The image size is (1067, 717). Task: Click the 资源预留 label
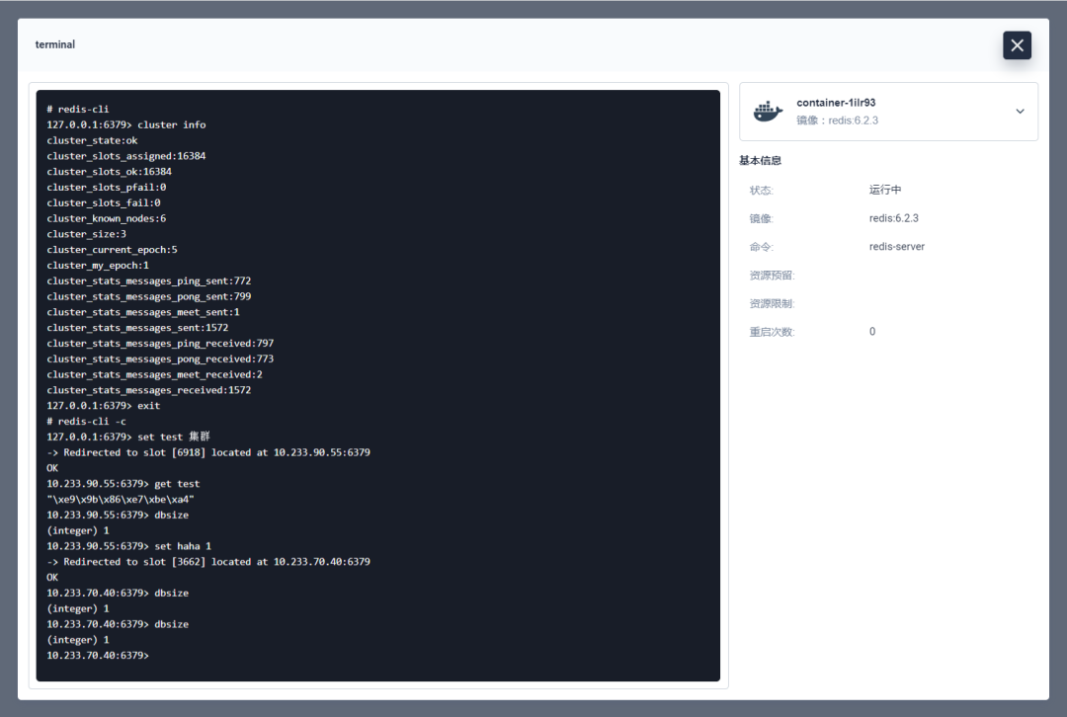point(772,275)
